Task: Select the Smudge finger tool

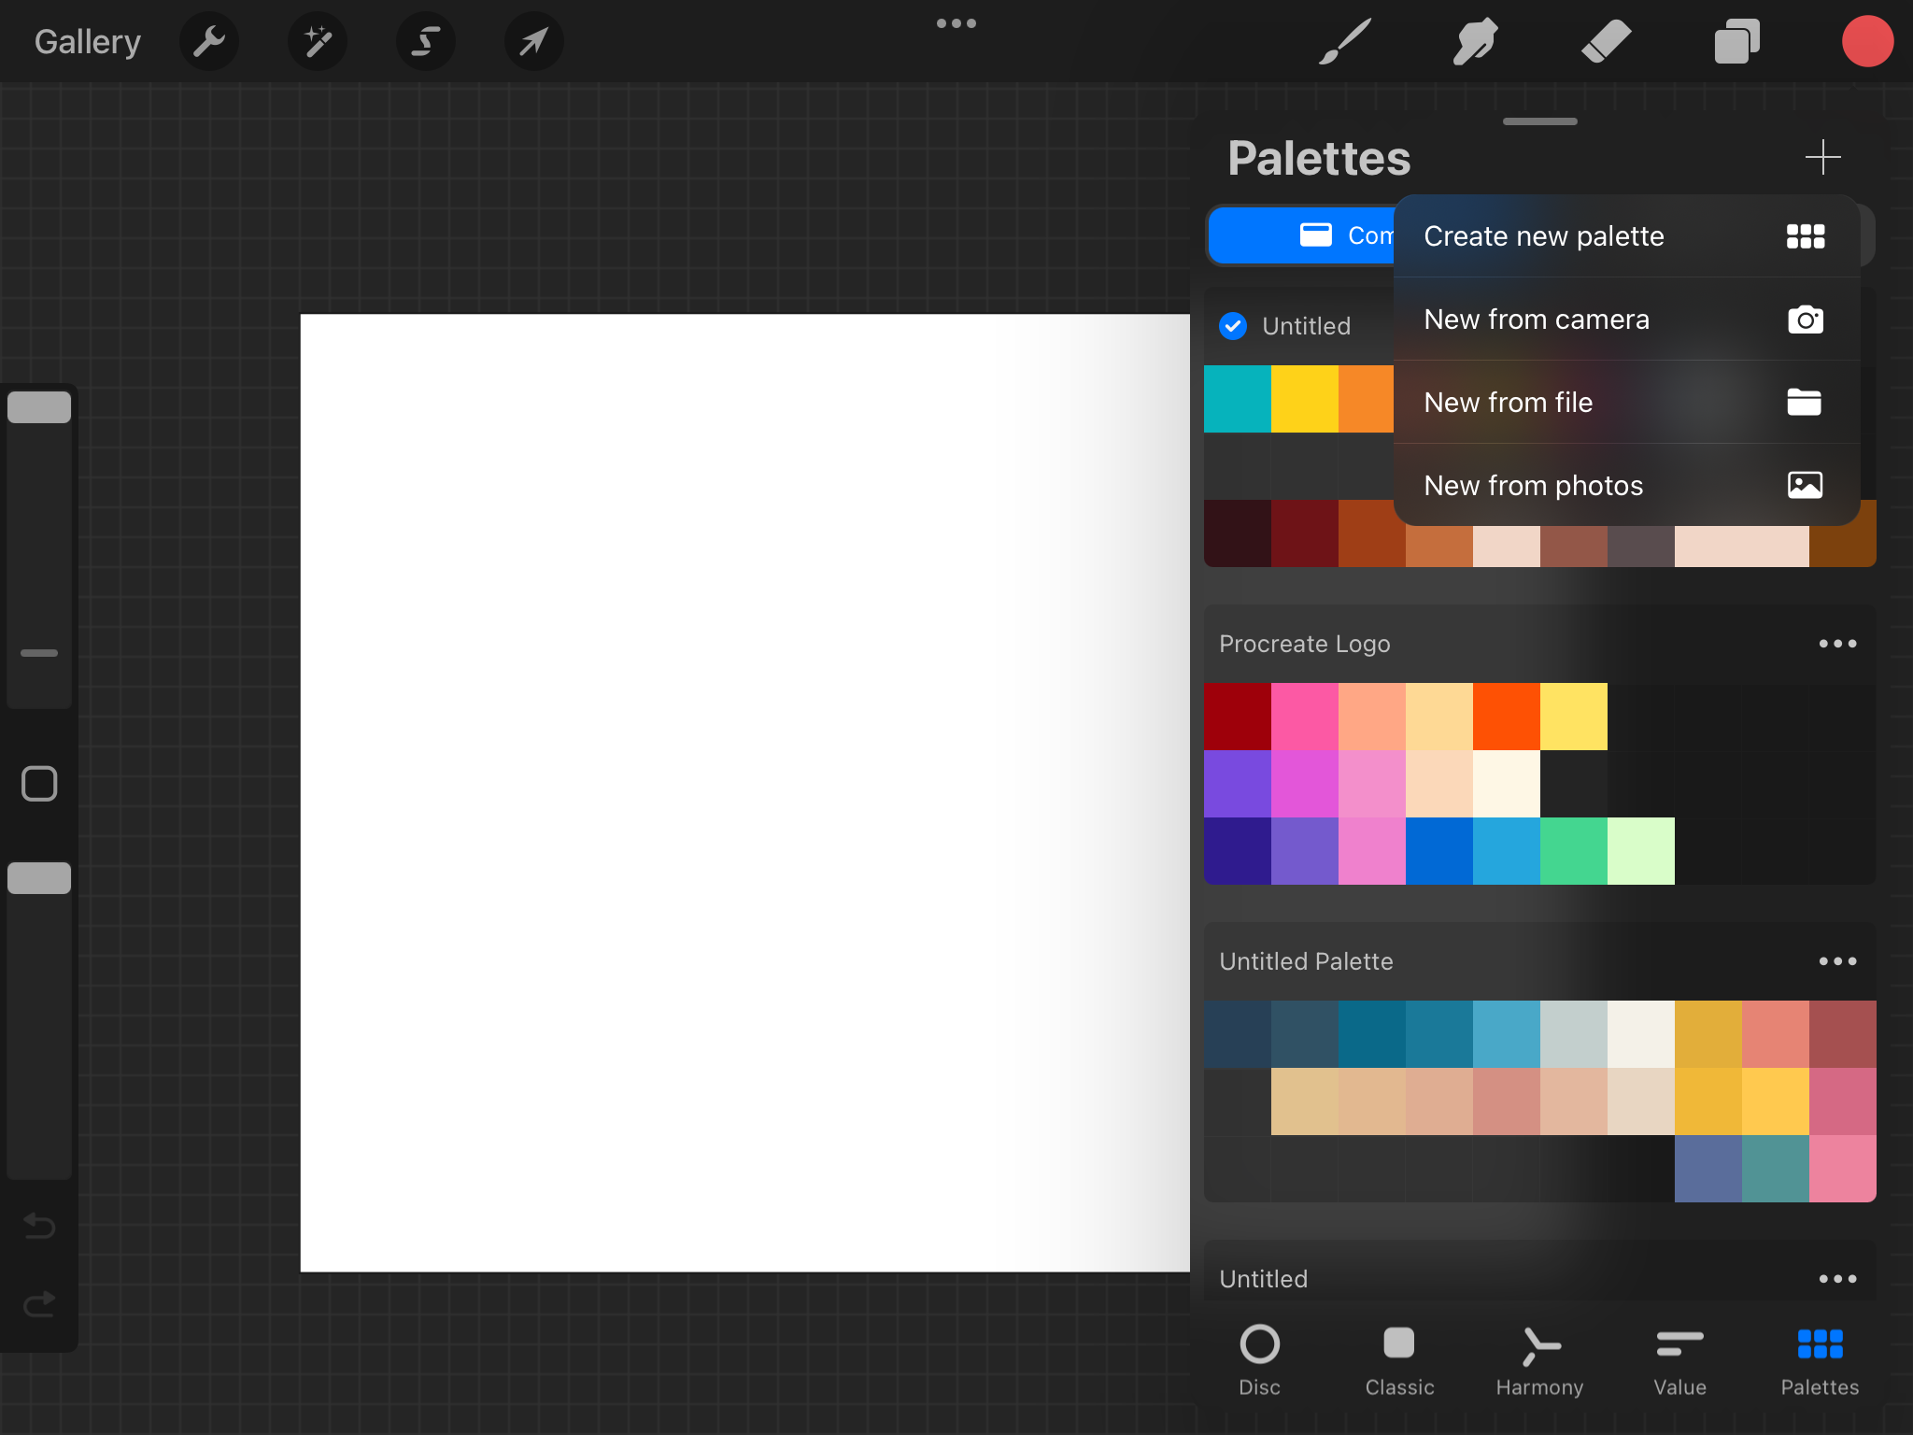Action: click(x=1476, y=41)
